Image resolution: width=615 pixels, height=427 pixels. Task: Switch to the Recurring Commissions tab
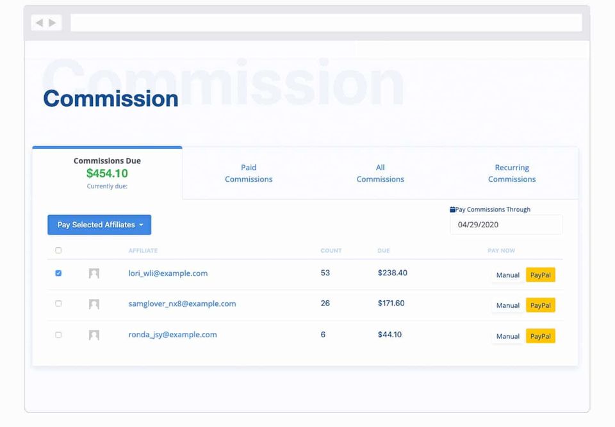coord(512,173)
